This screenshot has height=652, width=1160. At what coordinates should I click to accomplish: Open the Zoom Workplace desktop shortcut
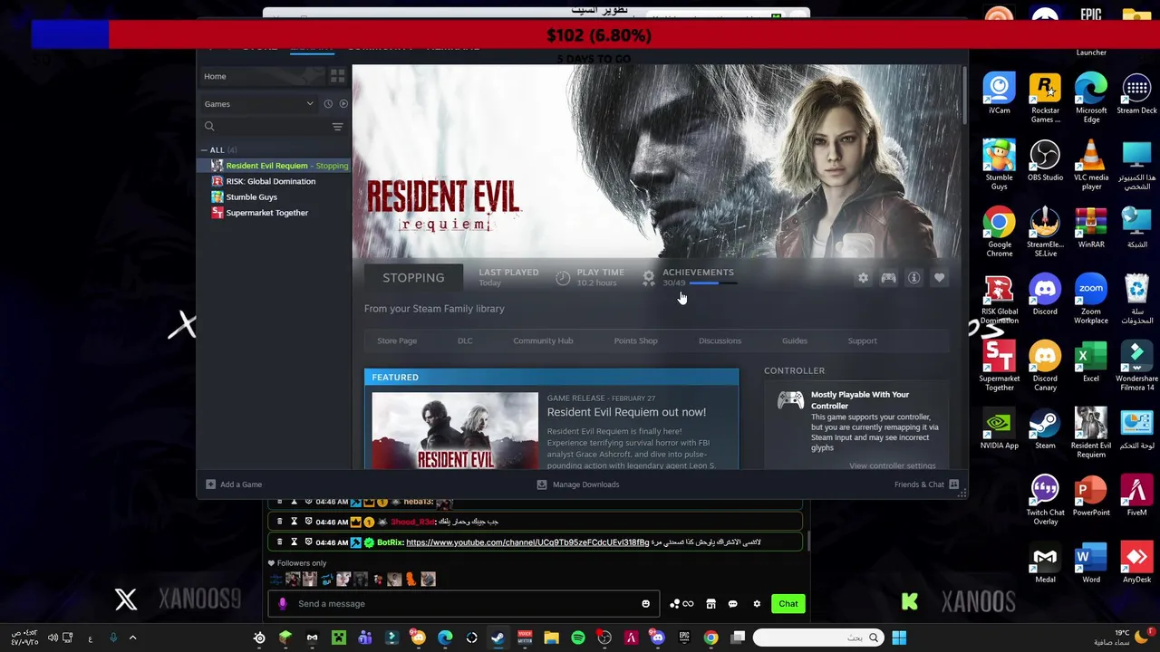tap(1091, 300)
